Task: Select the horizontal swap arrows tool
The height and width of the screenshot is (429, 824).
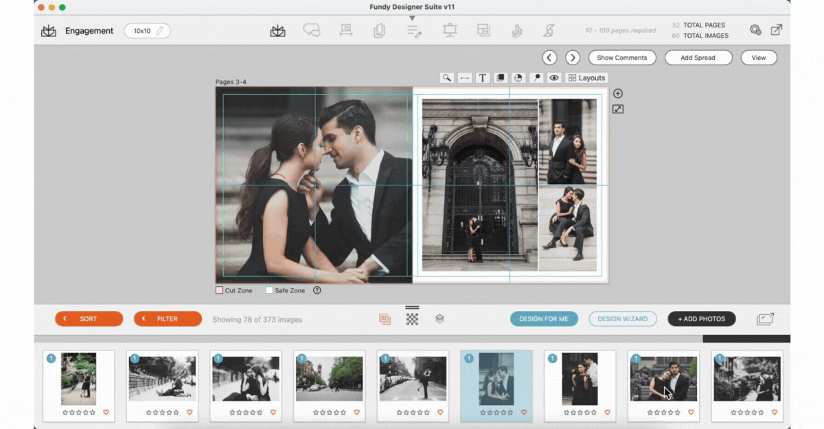Action: pos(465,78)
